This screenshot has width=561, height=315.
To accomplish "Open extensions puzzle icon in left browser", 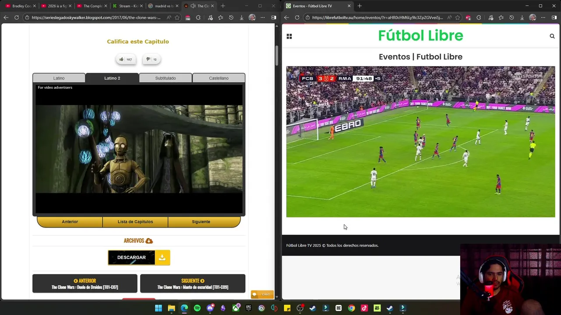I will [199, 17].
